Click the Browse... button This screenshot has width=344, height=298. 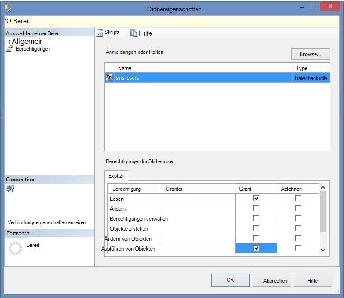tap(311, 54)
